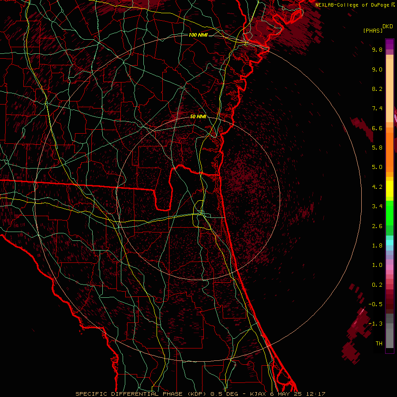This screenshot has width=397, height=397.
Task: Click the 100 NMI range ring label
Action: point(198,35)
